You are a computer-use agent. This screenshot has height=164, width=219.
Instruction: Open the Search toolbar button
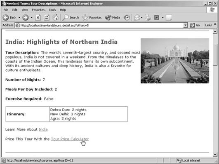pos(71,18)
